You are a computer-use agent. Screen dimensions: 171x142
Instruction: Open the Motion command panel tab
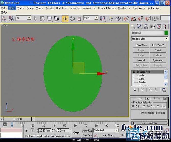152,26
